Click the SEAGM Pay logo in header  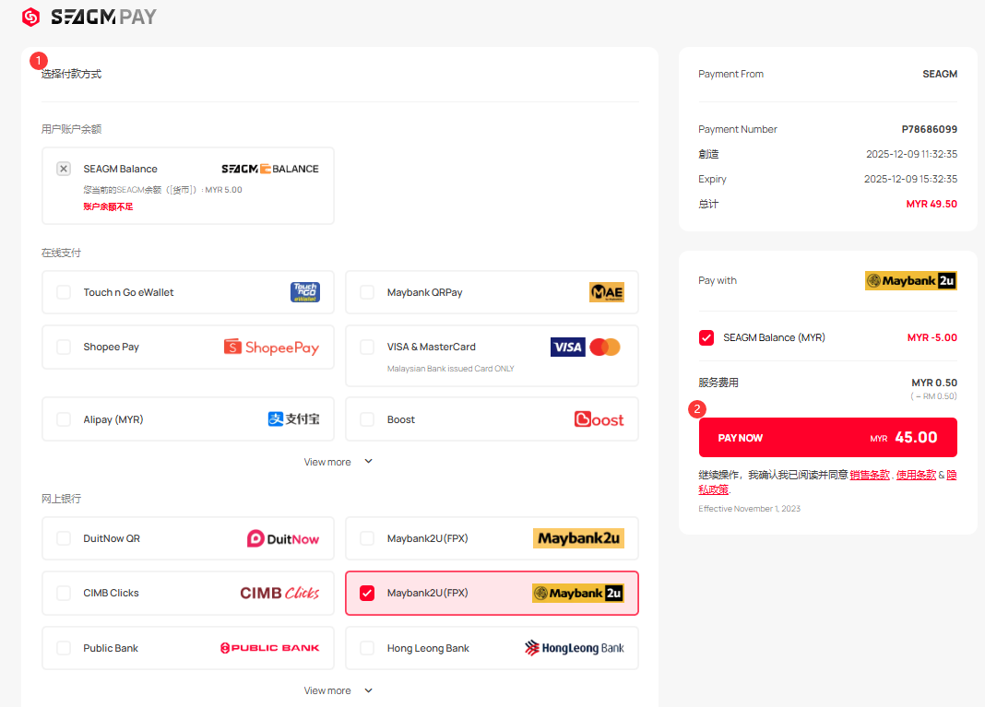89,17
